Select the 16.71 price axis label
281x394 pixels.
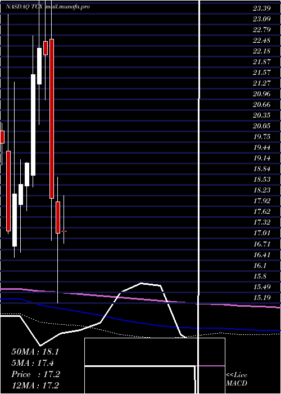pos(262,244)
